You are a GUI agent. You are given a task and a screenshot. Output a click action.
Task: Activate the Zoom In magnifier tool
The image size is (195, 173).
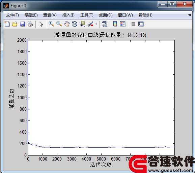[x=51, y=24]
